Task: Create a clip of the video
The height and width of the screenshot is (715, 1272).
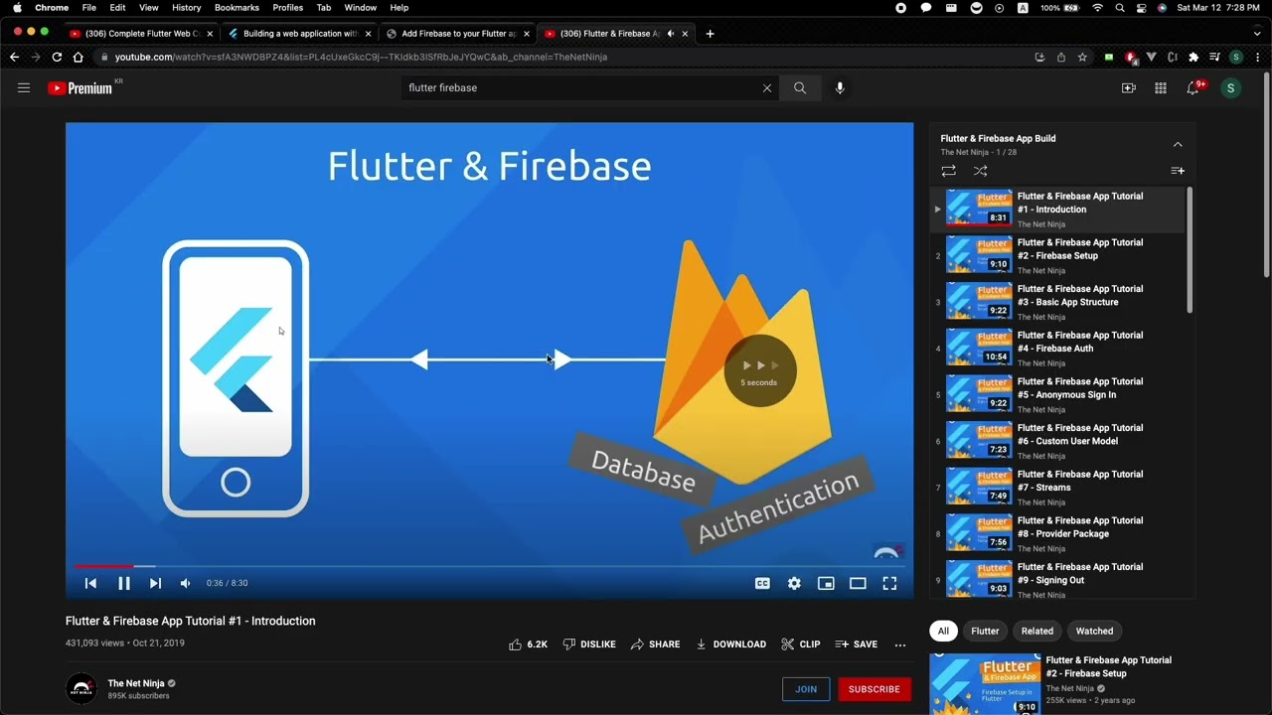Action: (x=801, y=644)
